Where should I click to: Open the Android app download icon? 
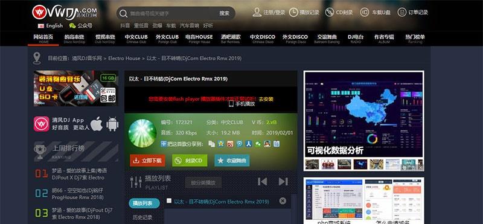pos(112,124)
